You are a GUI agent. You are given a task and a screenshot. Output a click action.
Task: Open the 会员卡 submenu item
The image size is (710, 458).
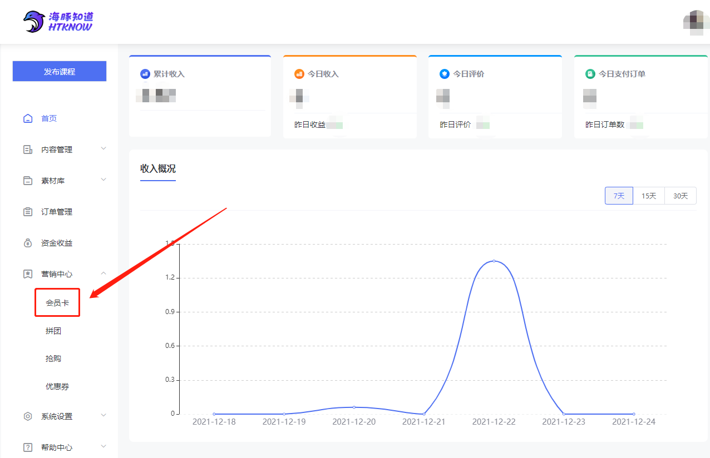tap(57, 303)
